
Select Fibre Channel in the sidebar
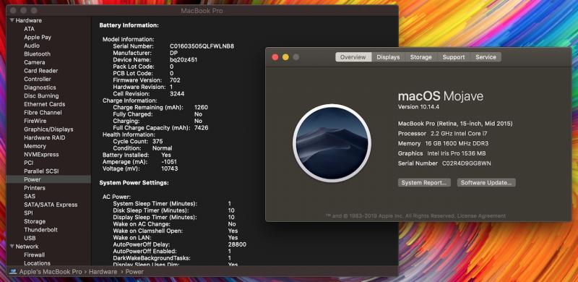(x=43, y=113)
